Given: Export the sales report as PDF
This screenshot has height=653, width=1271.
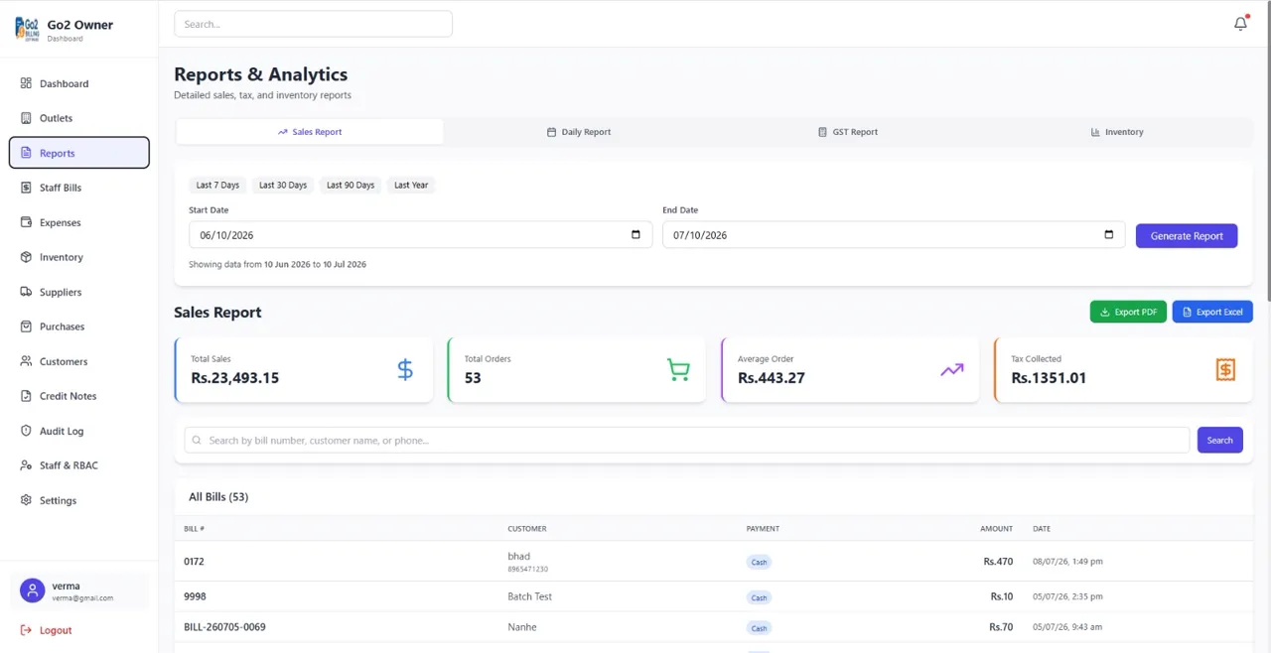Looking at the screenshot, I should [1128, 312].
